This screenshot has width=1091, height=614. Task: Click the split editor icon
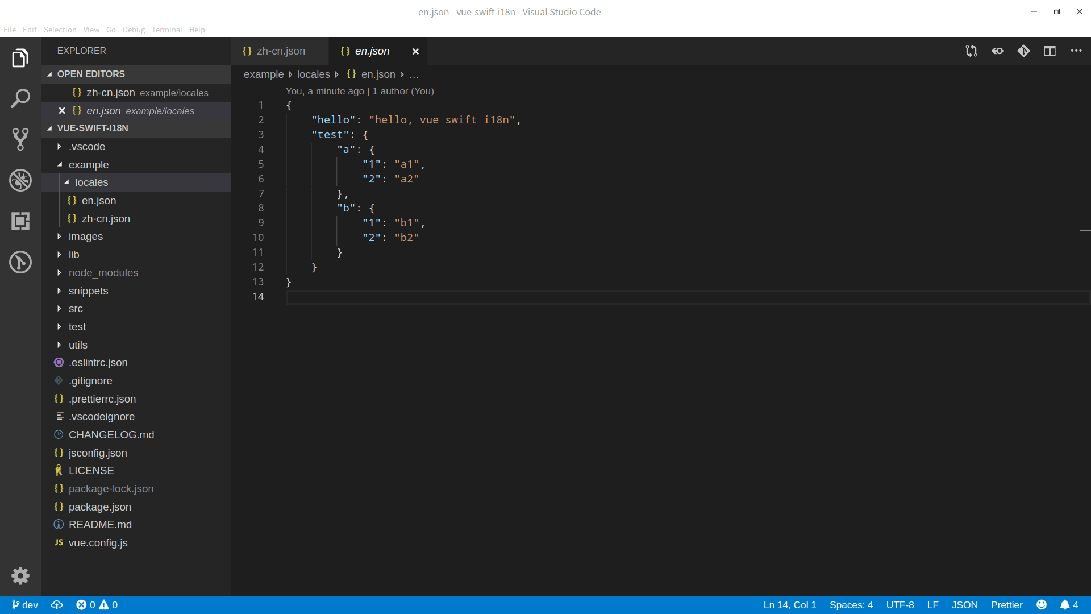click(x=1050, y=51)
